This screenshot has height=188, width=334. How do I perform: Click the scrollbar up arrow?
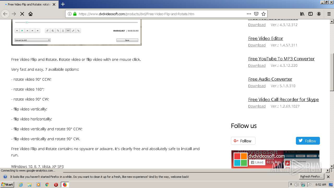pos(332,21)
